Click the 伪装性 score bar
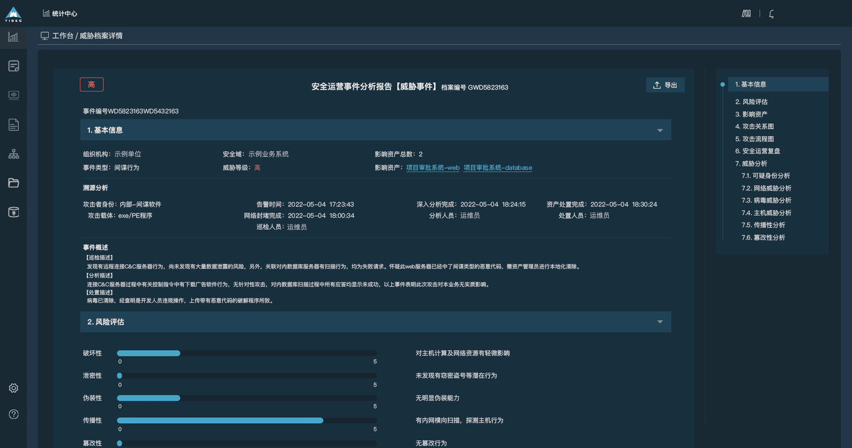This screenshot has height=448, width=852. [247, 398]
